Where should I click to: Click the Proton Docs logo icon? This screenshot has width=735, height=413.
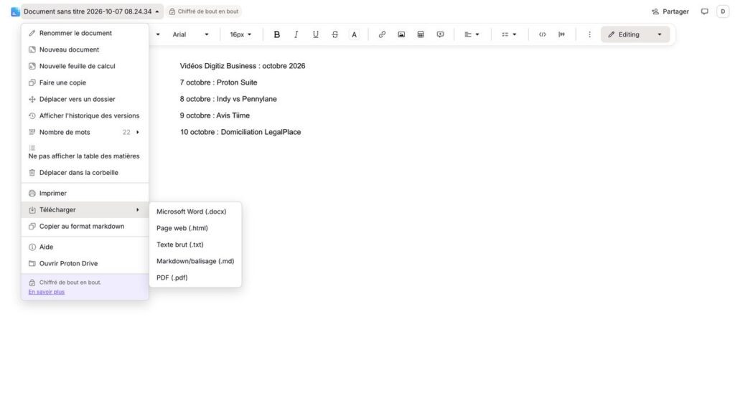15,11
